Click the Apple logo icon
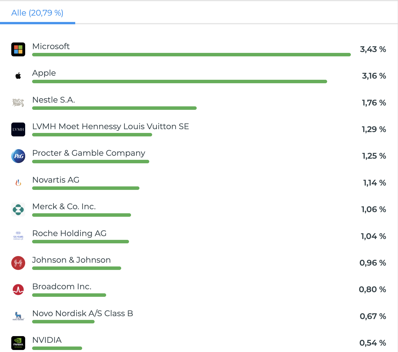 click(18, 76)
